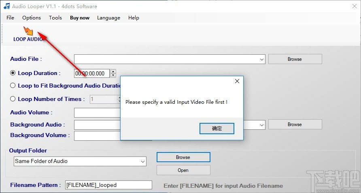
Task: Select the Loop Duration radio button
Action: (13, 73)
